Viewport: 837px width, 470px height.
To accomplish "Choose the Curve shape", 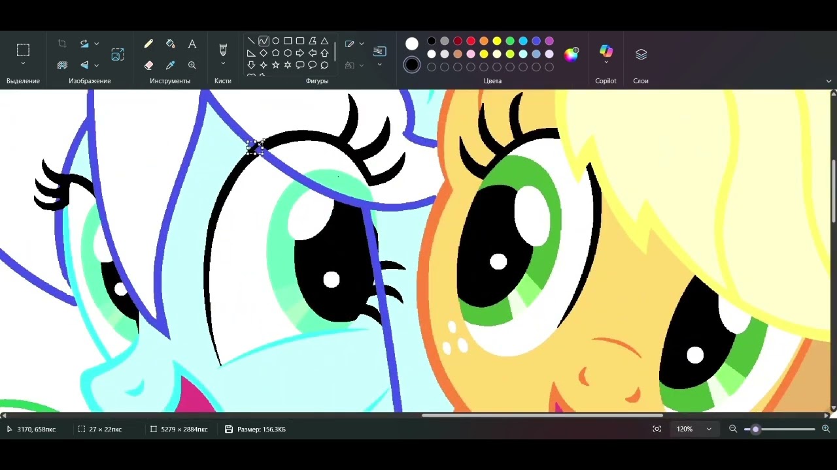I will point(263,40).
